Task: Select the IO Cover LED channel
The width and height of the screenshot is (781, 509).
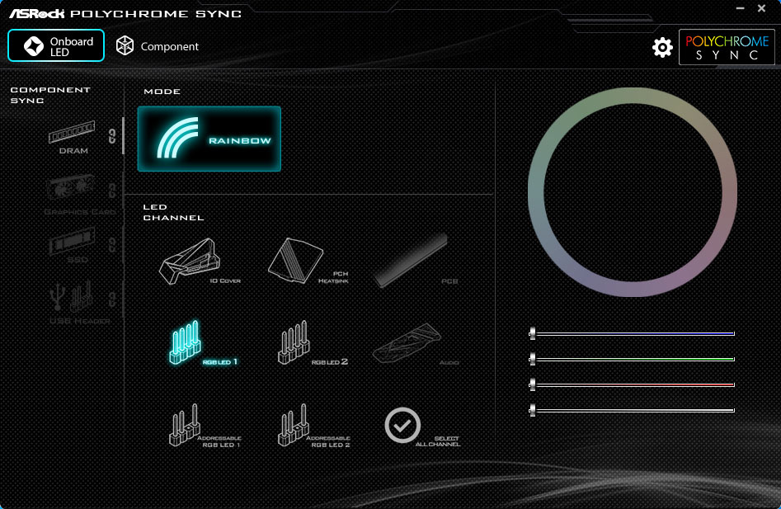Action: point(200,262)
